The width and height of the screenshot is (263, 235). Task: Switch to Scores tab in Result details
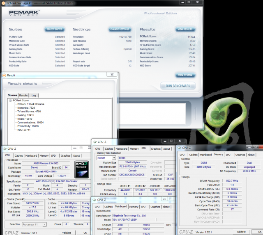pos(13,95)
